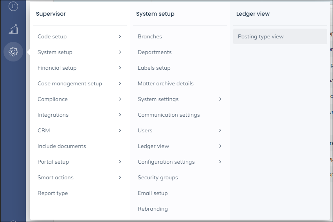This screenshot has height=222, width=333.
Task: Expand the Financial setup chevron
Action: coord(120,68)
